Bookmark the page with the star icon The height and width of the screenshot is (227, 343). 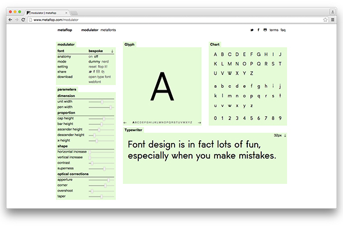pyautogui.click(x=325, y=20)
